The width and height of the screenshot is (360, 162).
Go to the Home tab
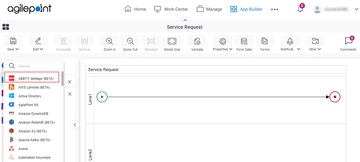click(x=135, y=9)
